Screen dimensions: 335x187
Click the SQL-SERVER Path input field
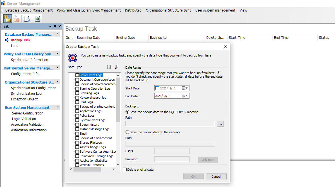click(170, 123)
